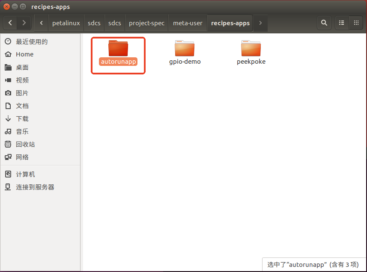Jump to the meta-user folder in path bar
367x272 pixels.
point(188,23)
